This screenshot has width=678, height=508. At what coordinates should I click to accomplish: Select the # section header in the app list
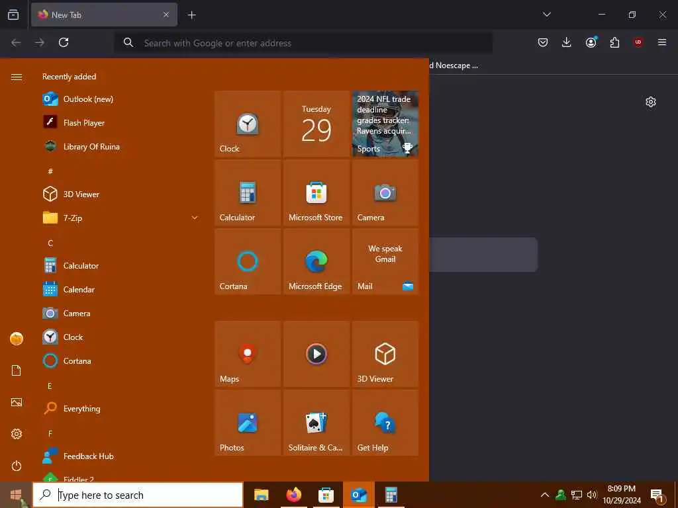[x=50, y=171]
